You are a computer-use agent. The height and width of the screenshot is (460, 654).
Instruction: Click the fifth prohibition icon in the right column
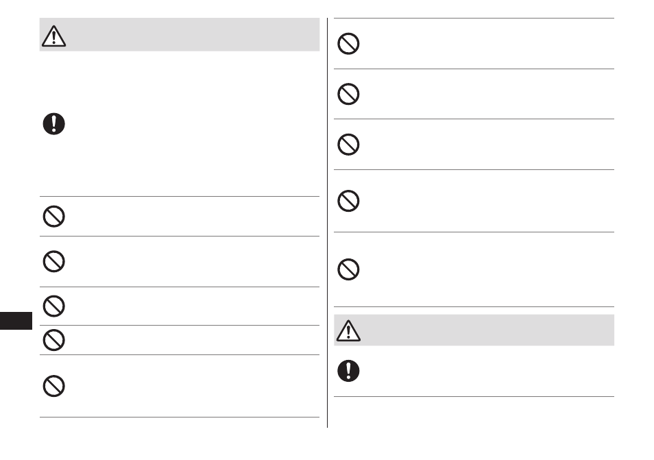point(348,269)
